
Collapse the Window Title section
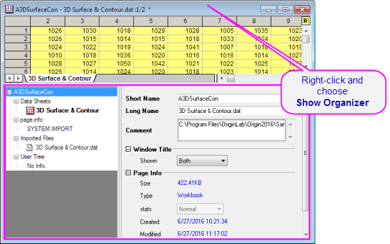tap(128, 149)
